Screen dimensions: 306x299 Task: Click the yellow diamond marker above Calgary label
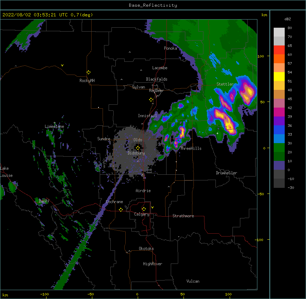[144, 209]
